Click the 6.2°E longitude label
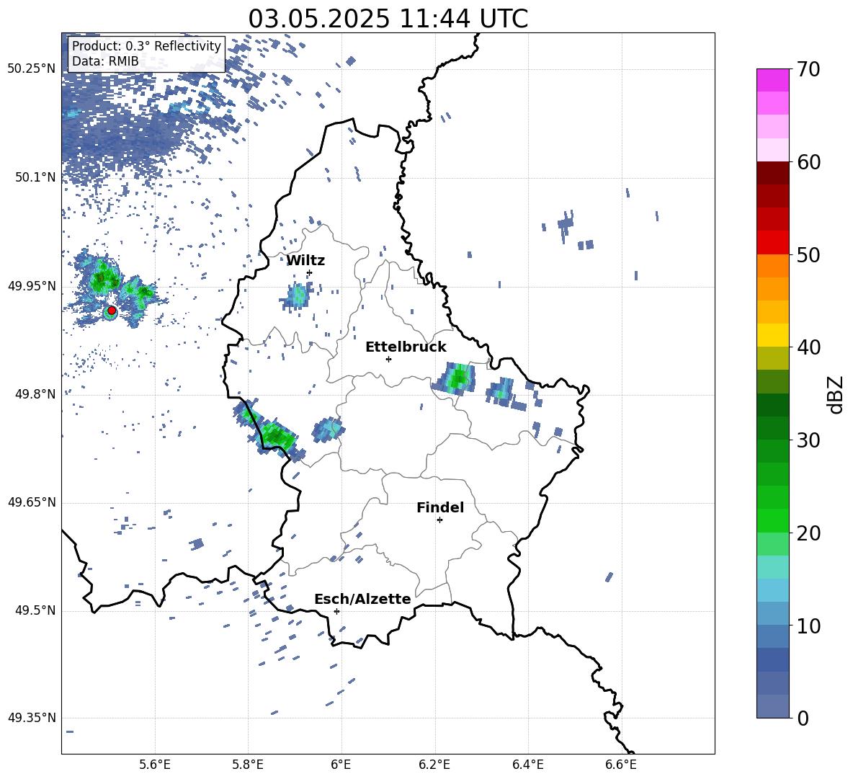Screen dimensions: 853x779 pyautogui.click(x=434, y=765)
